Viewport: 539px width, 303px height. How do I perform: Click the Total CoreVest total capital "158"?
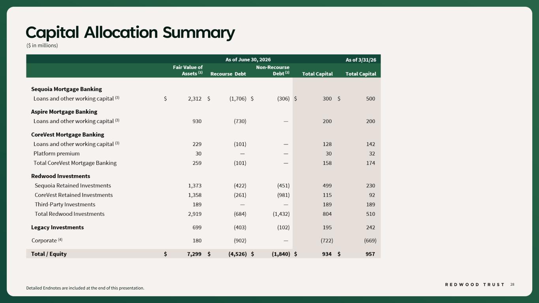(327, 163)
